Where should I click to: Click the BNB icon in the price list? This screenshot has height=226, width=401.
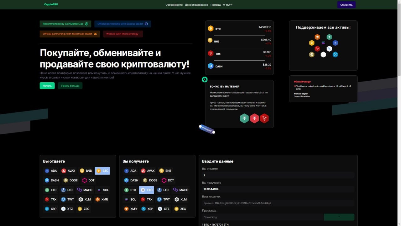click(x=210, y=40)
